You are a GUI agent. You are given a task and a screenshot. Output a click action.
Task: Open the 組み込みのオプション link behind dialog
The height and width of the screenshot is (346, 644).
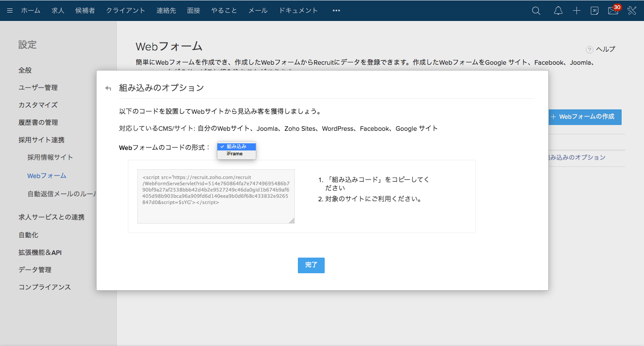tap(577, 158)
